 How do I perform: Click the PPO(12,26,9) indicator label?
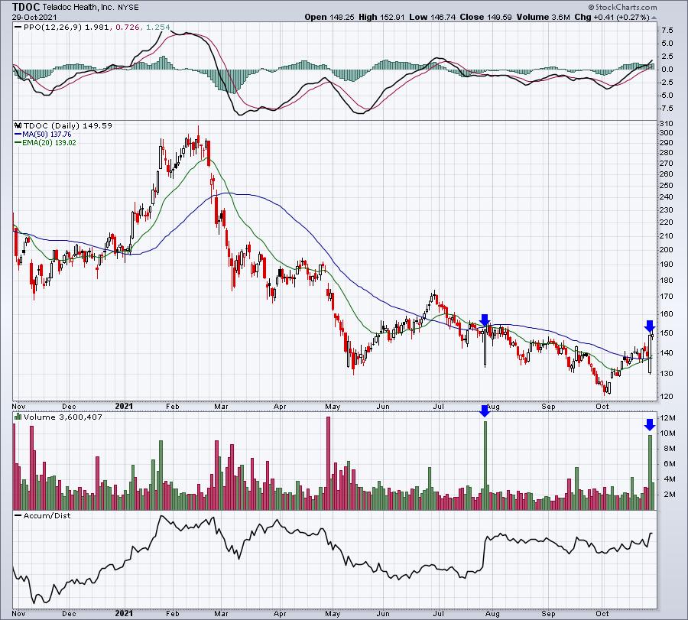(x=43, y=28)
